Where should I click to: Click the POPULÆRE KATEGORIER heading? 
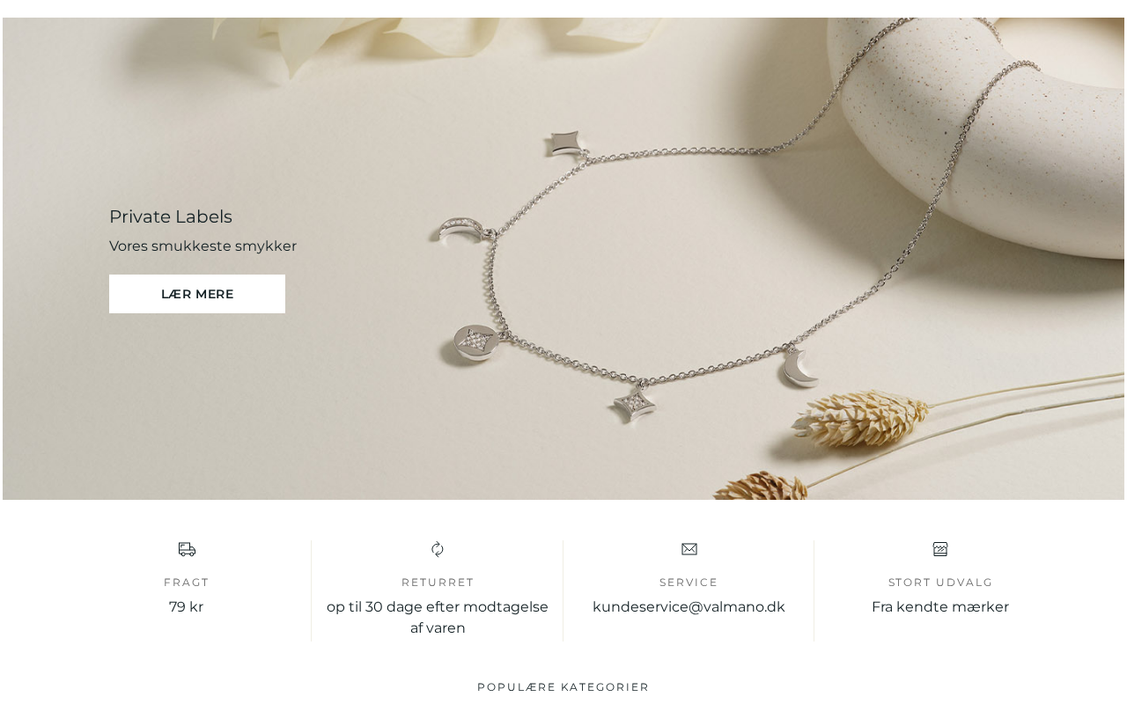(x=563, y=687)
